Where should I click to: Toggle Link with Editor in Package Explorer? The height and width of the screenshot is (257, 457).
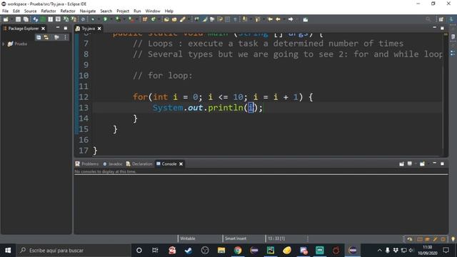coord(46,37)
